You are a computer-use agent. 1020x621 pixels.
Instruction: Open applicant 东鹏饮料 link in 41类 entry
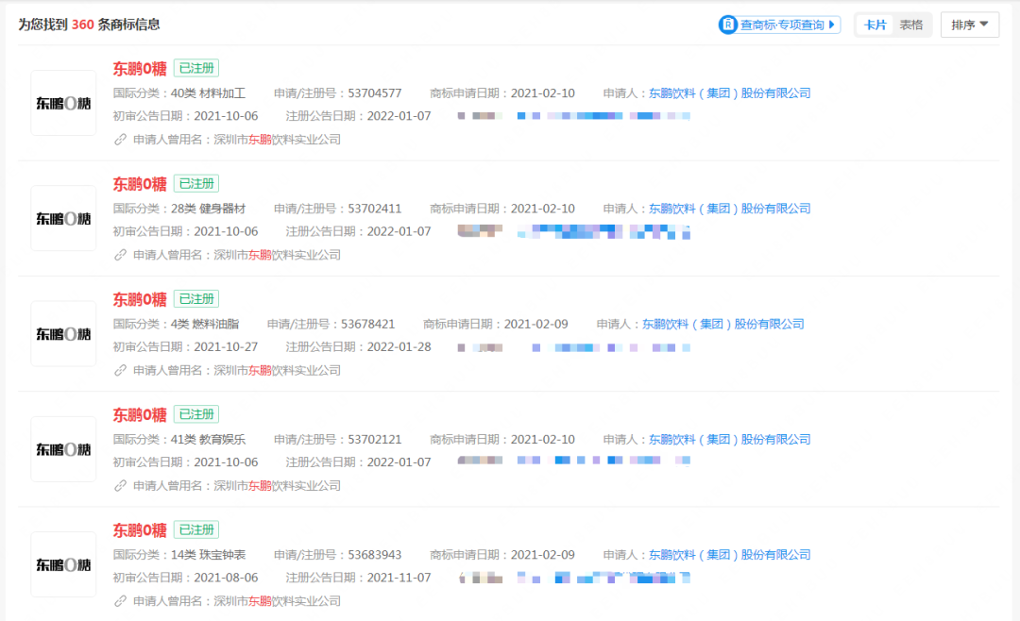click(729, 440)
